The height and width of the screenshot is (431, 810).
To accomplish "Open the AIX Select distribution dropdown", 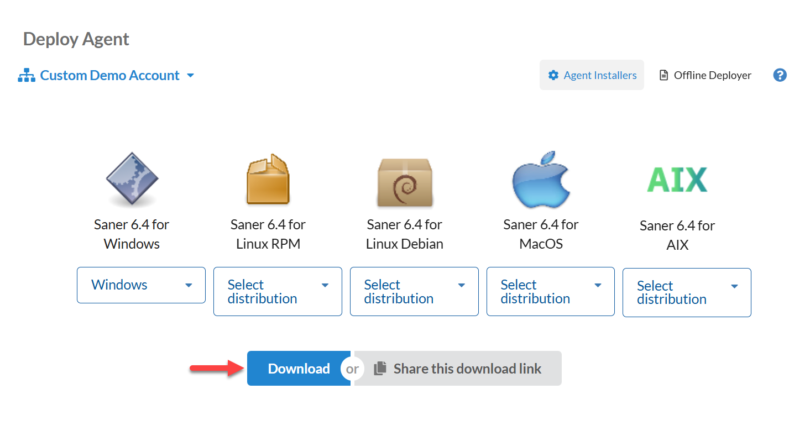I will (x=687, y=293).
